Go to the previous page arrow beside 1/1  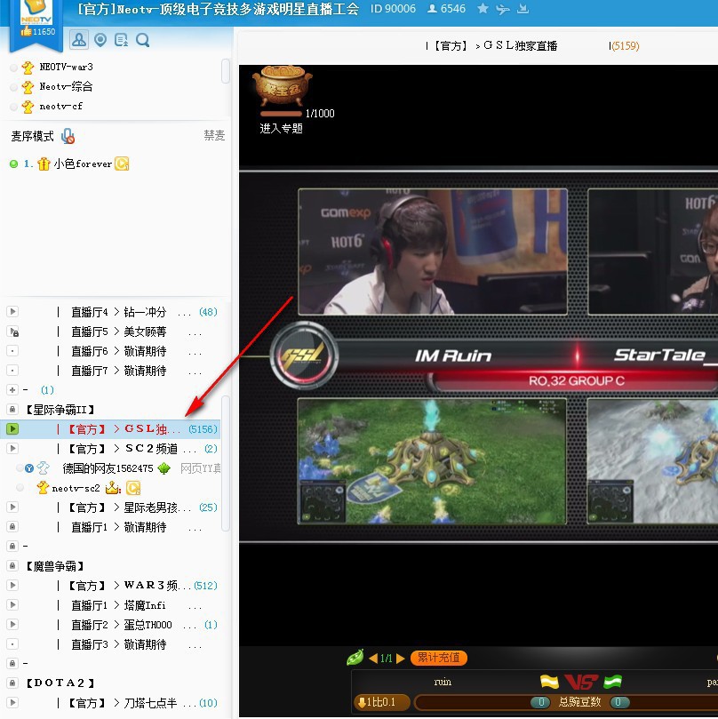click(x=373, y=658)
